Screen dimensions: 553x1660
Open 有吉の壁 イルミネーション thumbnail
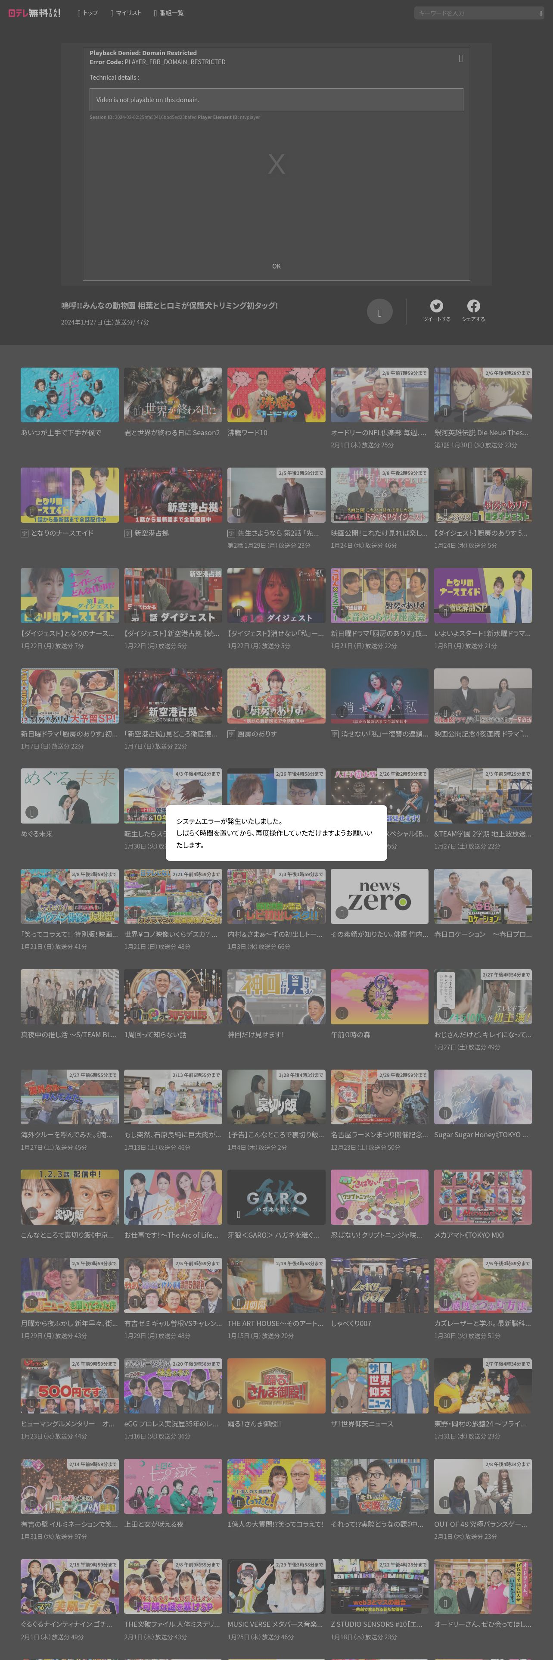[x=69, y=1487]
